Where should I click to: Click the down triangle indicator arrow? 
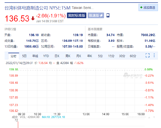[x=154, y=117]
